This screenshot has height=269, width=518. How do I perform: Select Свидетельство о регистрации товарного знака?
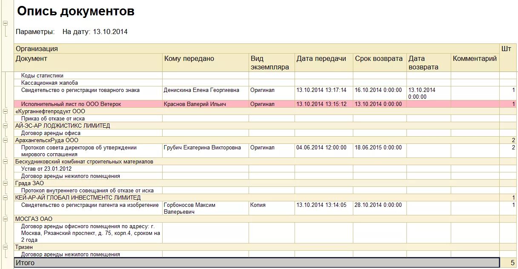point(88,94)
